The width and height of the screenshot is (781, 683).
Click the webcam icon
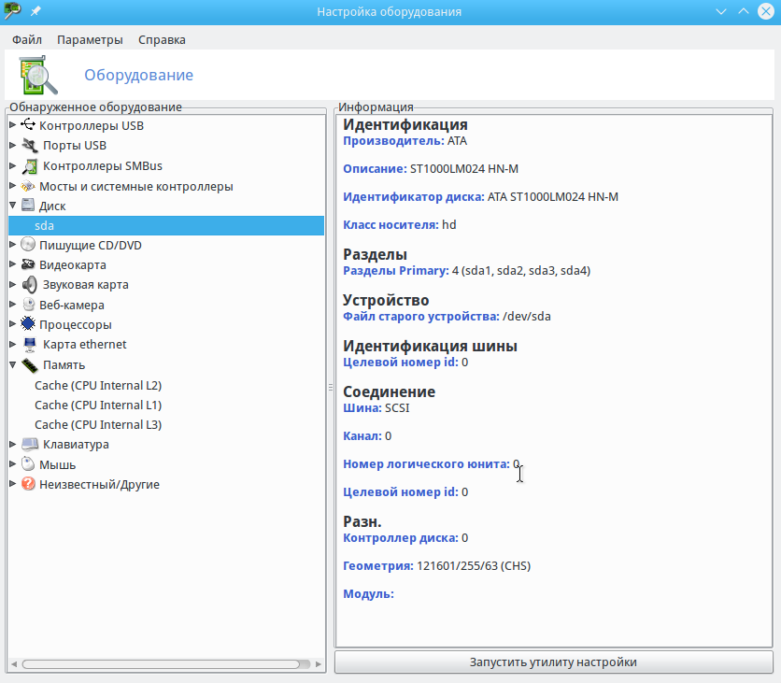point(28,305)
